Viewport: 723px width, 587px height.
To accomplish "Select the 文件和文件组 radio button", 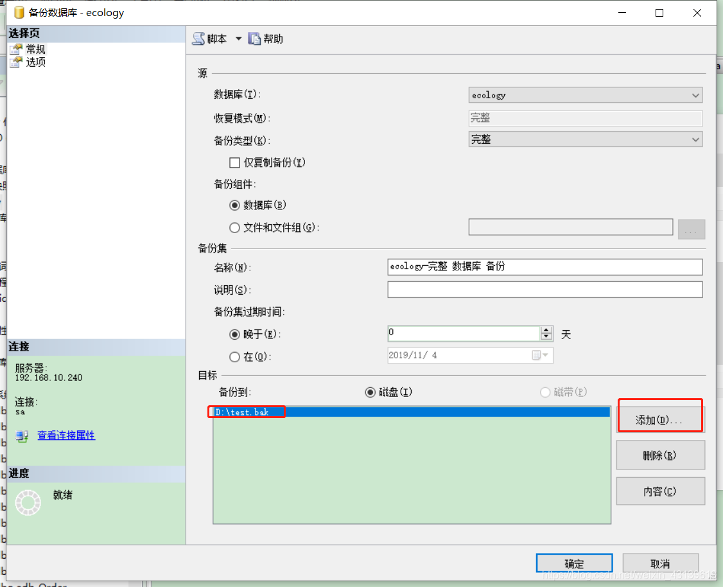I will pos(235,227).
